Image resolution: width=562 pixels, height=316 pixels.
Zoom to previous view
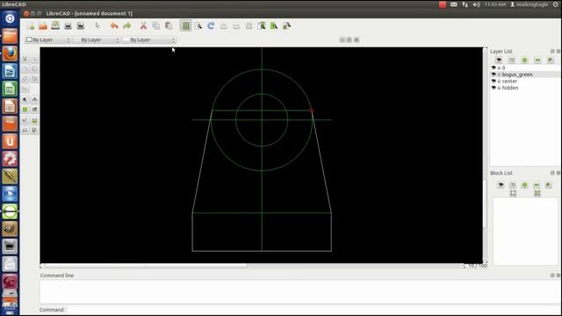262,25
